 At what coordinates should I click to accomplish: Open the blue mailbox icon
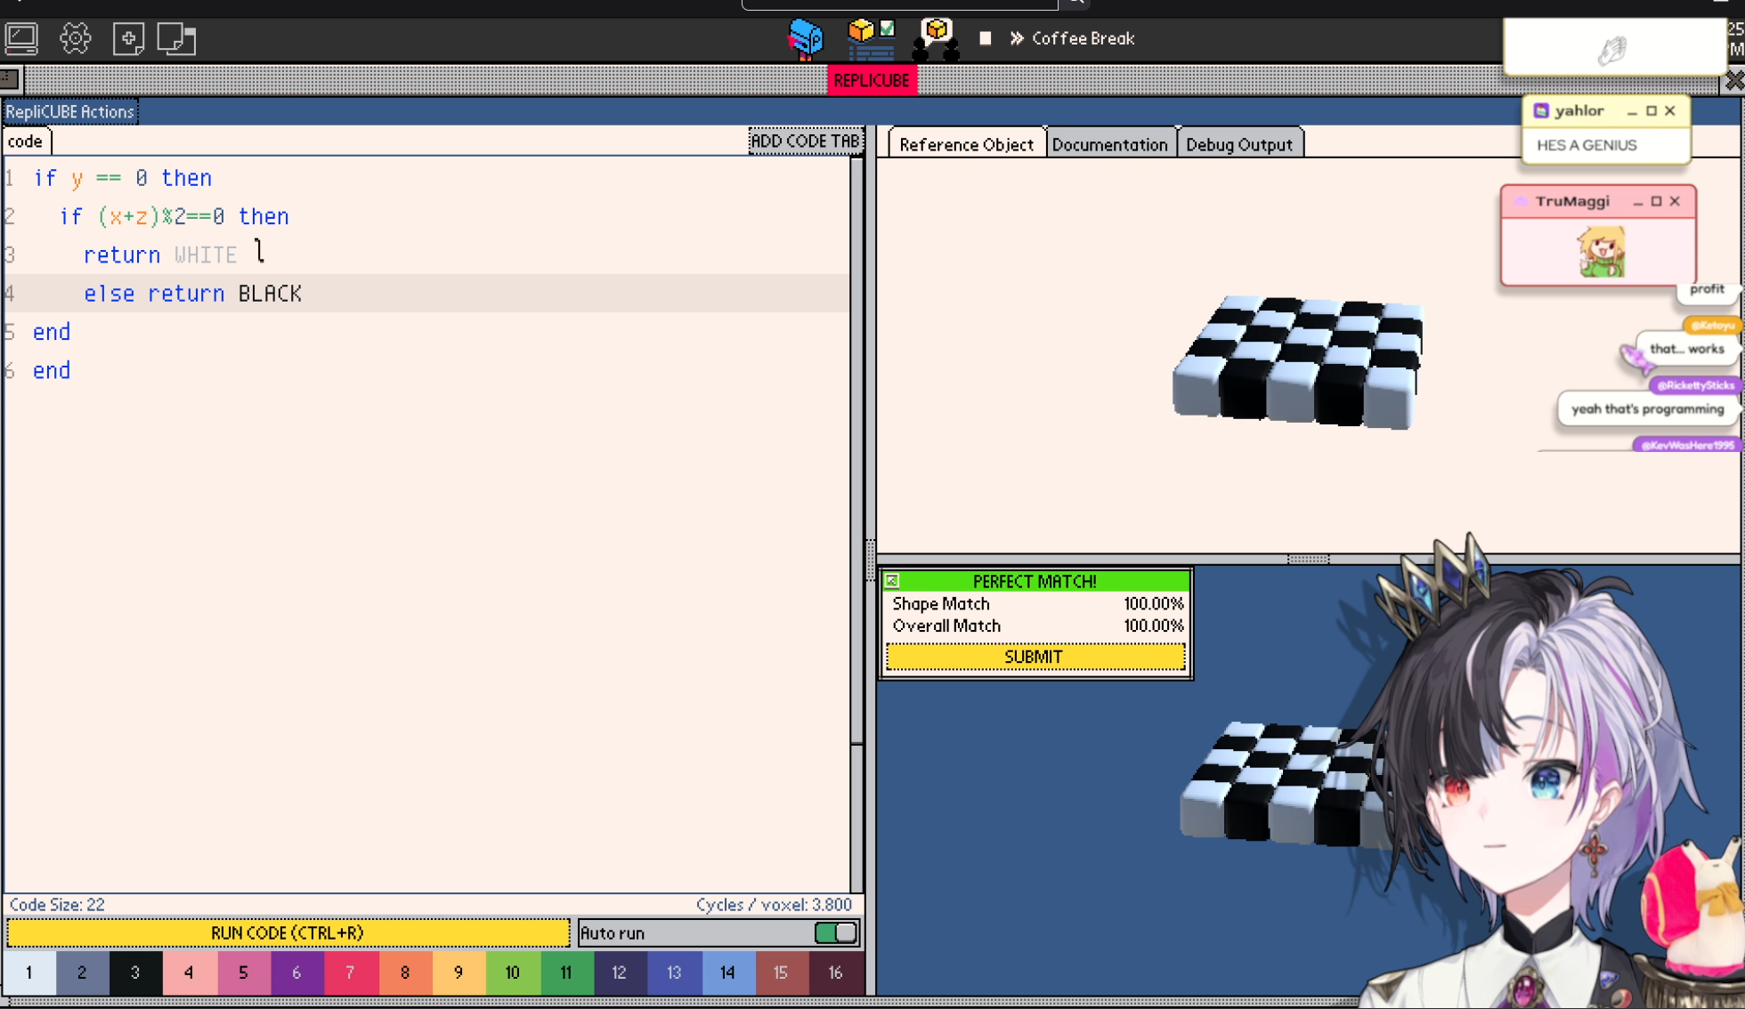click(806, 38)
